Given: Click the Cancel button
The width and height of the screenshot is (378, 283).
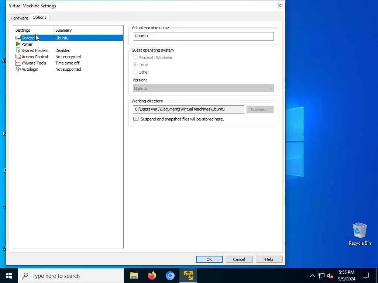Looking at the screenshot, I should 239,259.
